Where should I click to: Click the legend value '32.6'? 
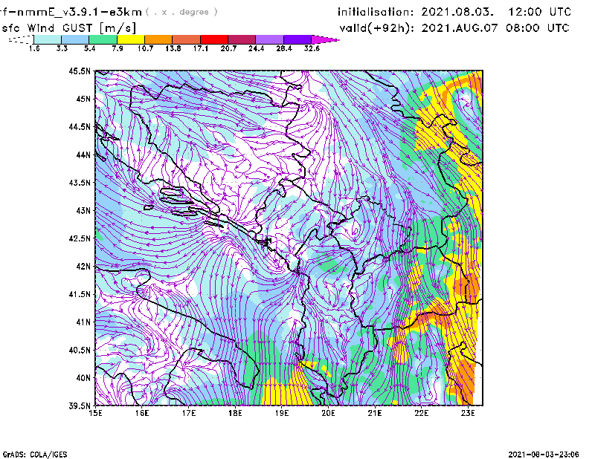312,48
